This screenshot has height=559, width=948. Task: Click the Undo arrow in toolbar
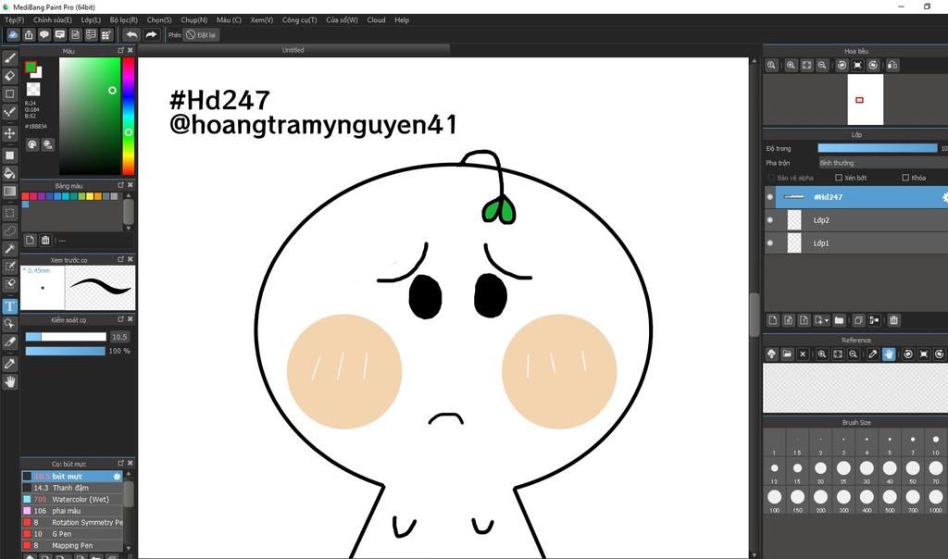point(131,34)
